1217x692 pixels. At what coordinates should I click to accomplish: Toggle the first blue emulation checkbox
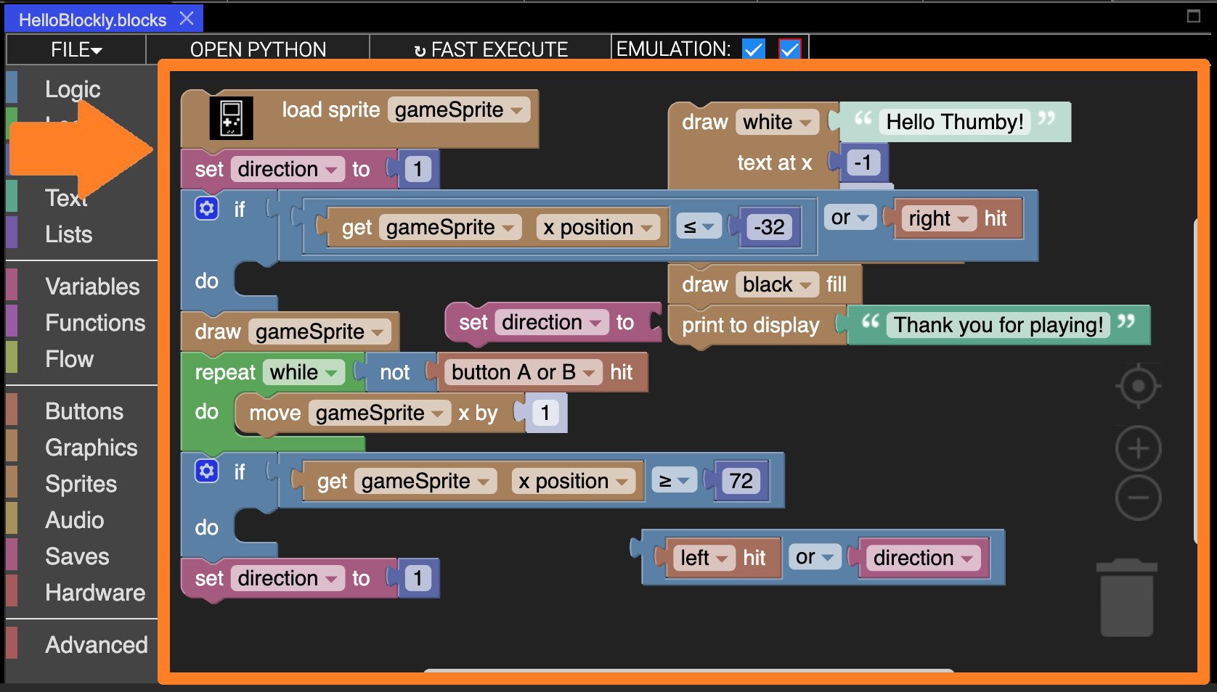pos(754,49)
